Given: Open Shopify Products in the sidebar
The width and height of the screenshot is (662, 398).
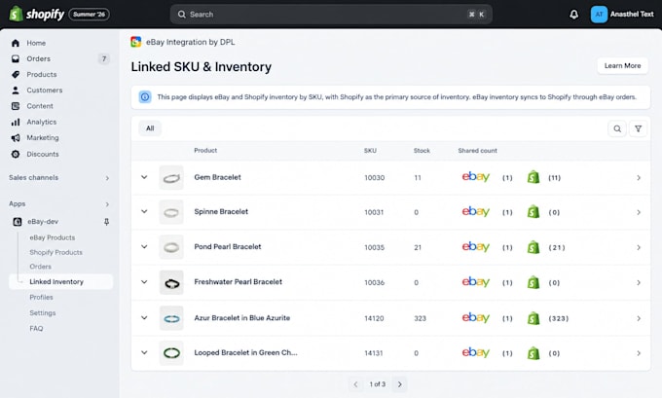Looking at the screenshot, I should click(56, 252).
